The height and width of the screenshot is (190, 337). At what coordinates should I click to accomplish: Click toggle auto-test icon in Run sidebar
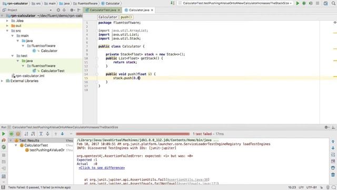(4, 147)
